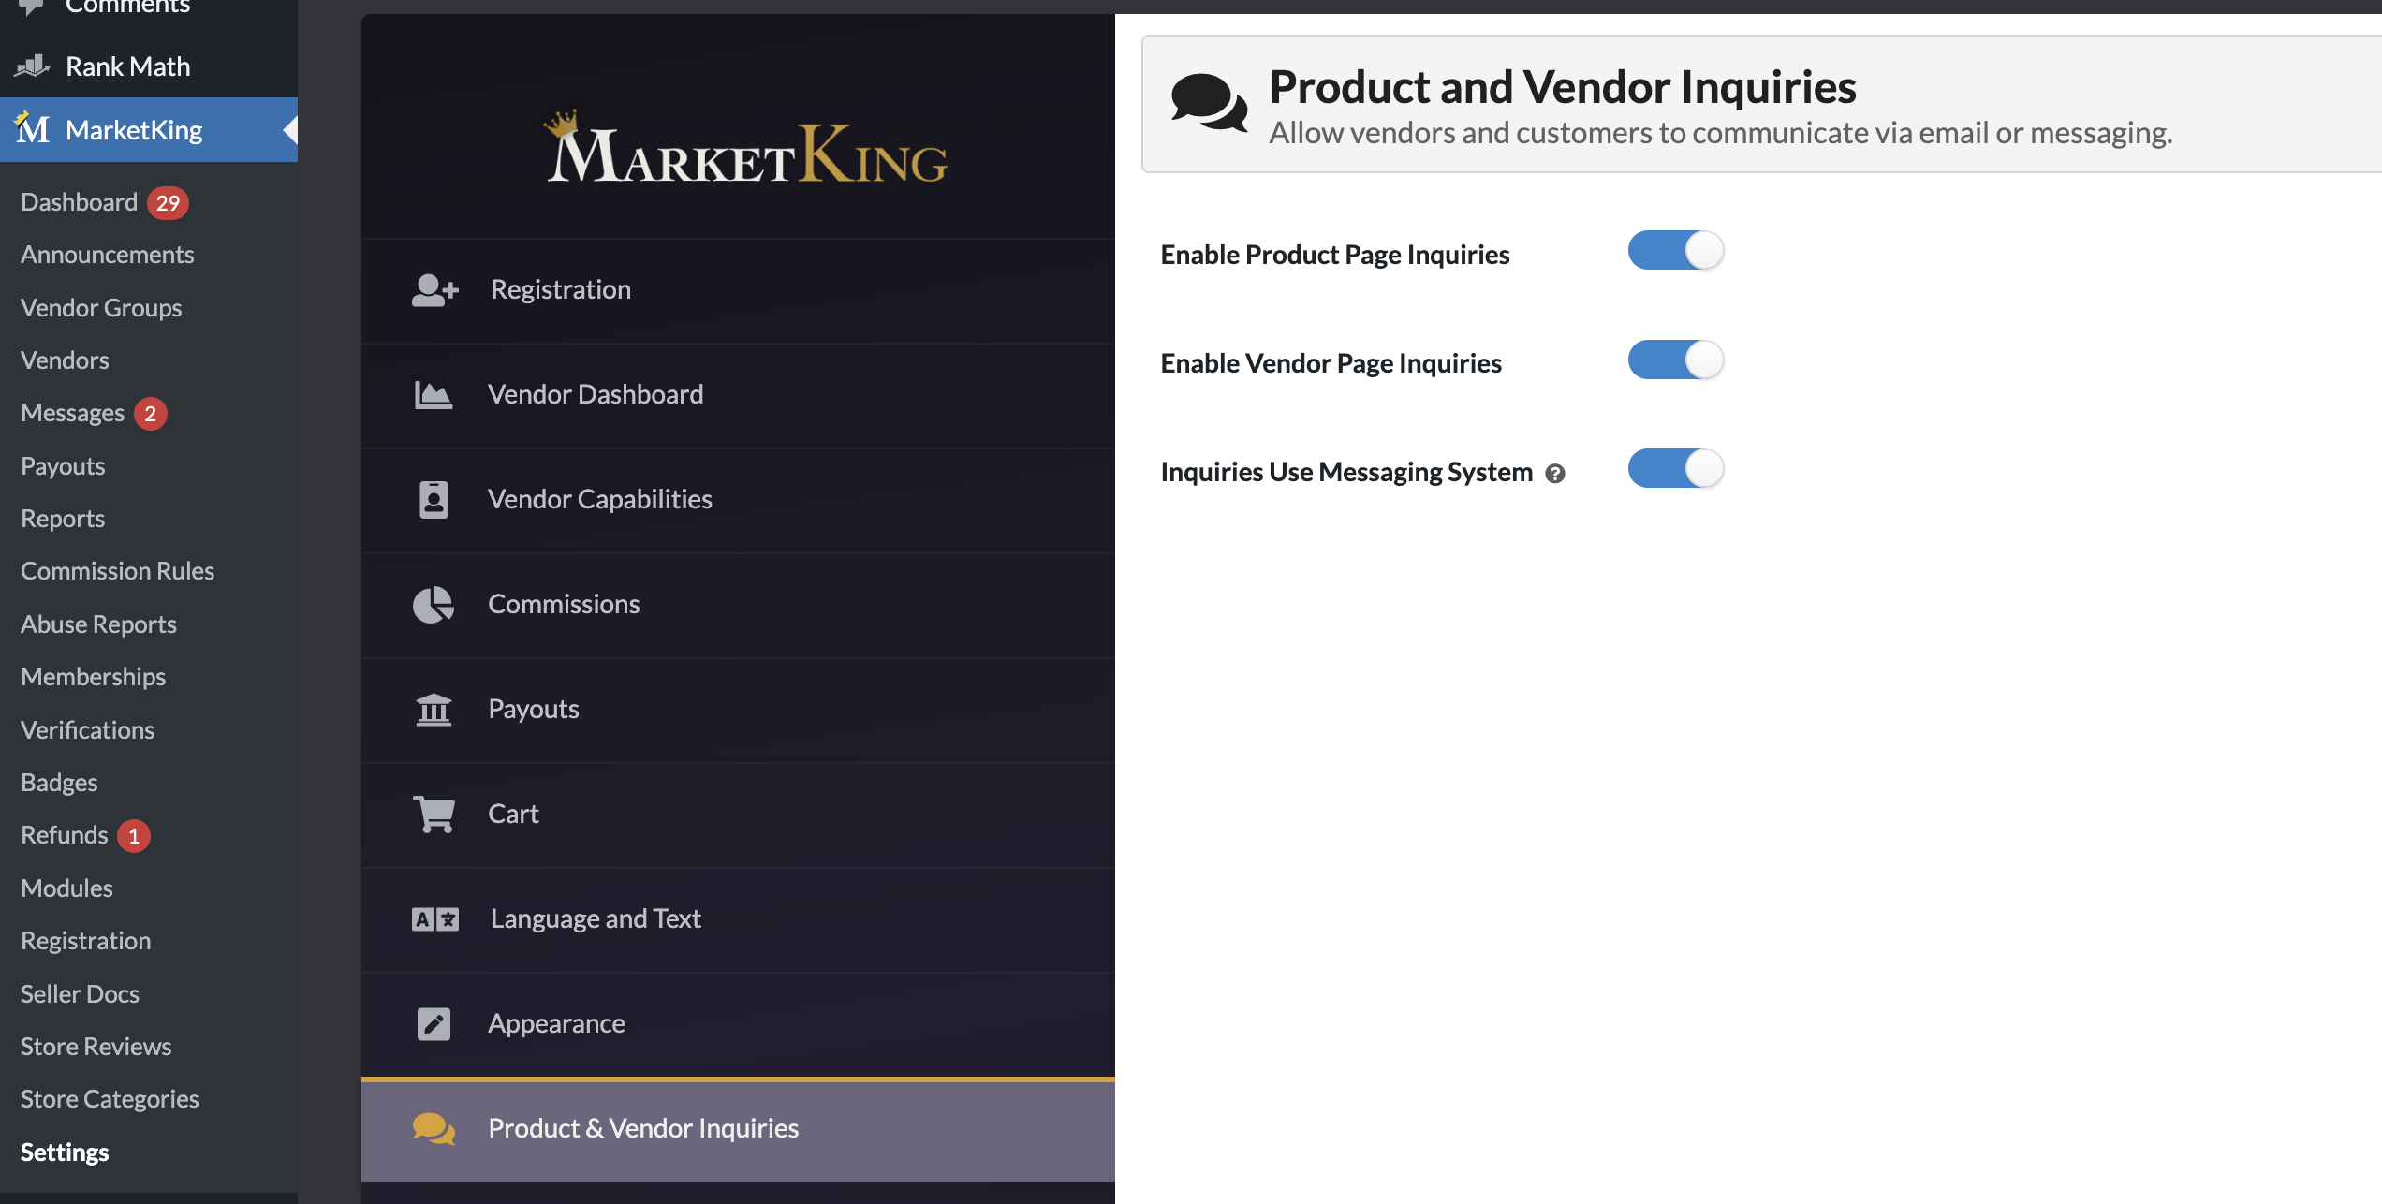Image resolution: width=2382 pixels, height=1204 pixels.
Task: Open Badges sidebar link
Action: (x=59, y=783)
